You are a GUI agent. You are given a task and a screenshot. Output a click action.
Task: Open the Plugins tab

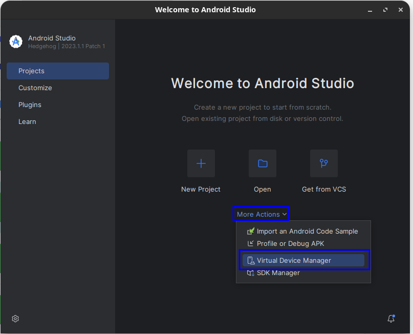click(x=30, y=105)
